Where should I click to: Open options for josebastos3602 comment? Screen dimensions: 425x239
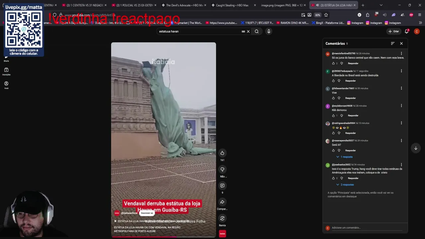tap(401, 165)
